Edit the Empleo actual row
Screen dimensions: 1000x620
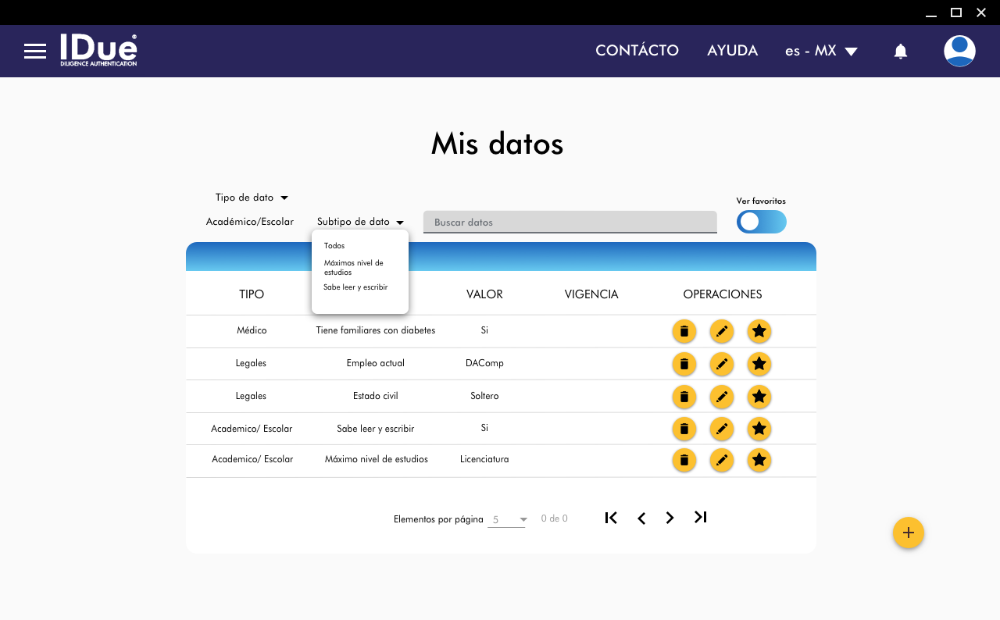721,364
